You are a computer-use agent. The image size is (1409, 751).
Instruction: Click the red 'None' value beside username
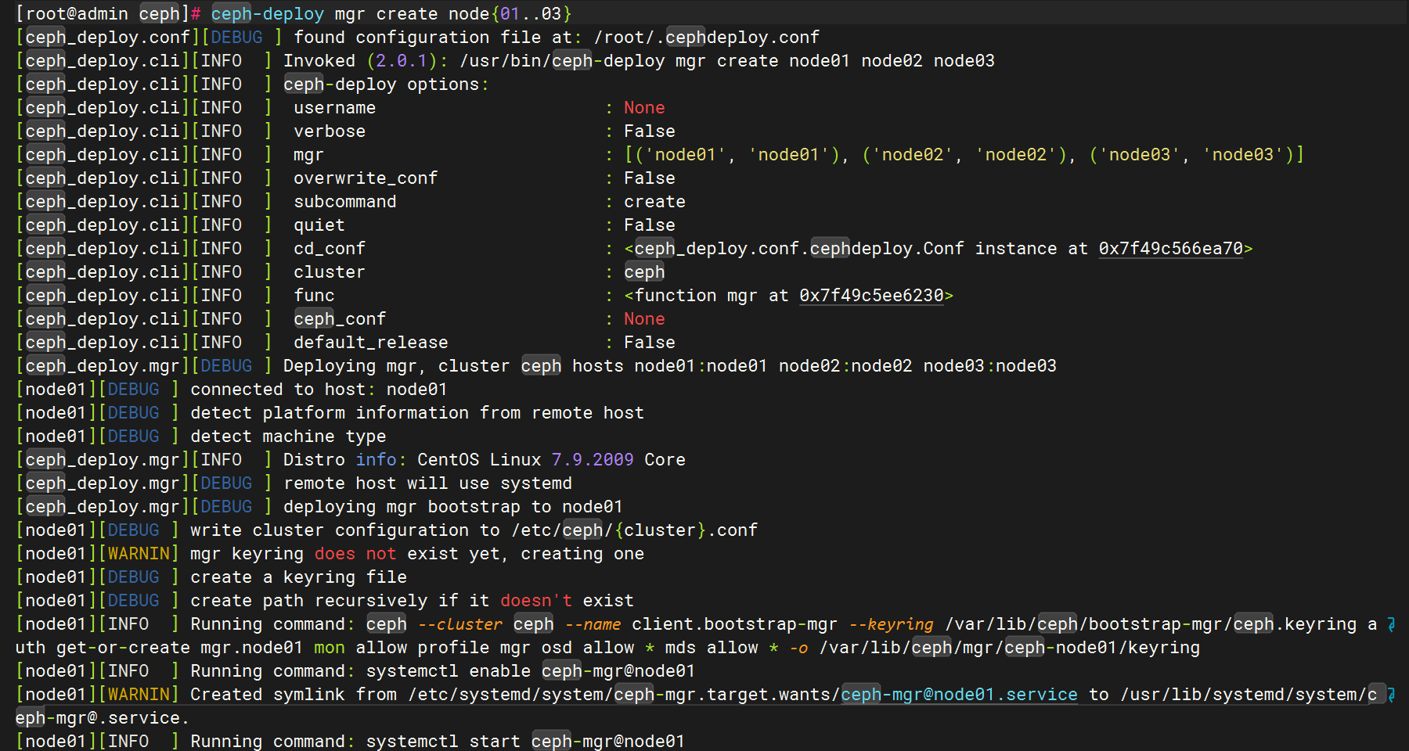coord(644,108)
